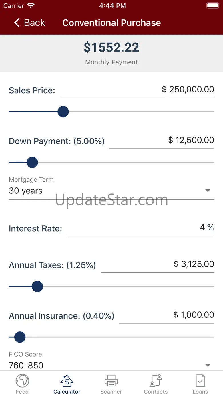This screenshot has width=223, height=397.
Task: Tap the back chevron arrow
Action: [x=17, y=23]
